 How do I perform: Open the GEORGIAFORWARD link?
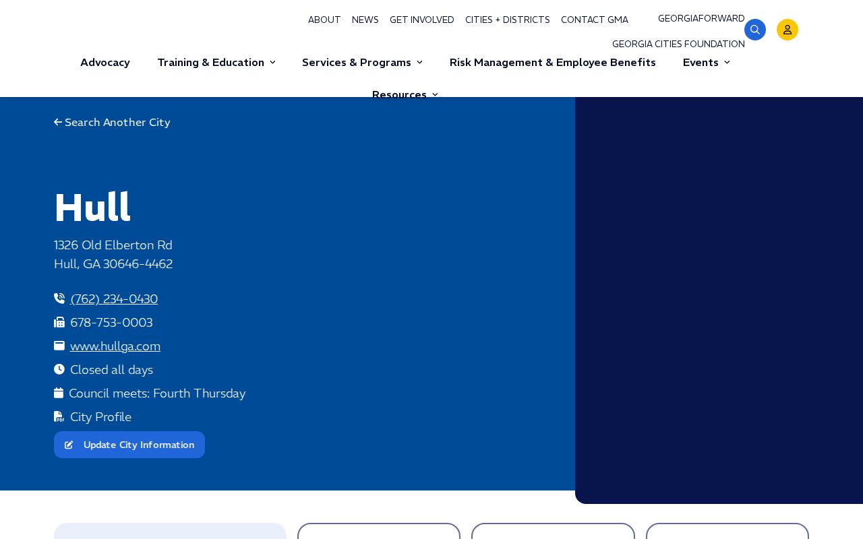pyautogui.click(x=701, y=19)
